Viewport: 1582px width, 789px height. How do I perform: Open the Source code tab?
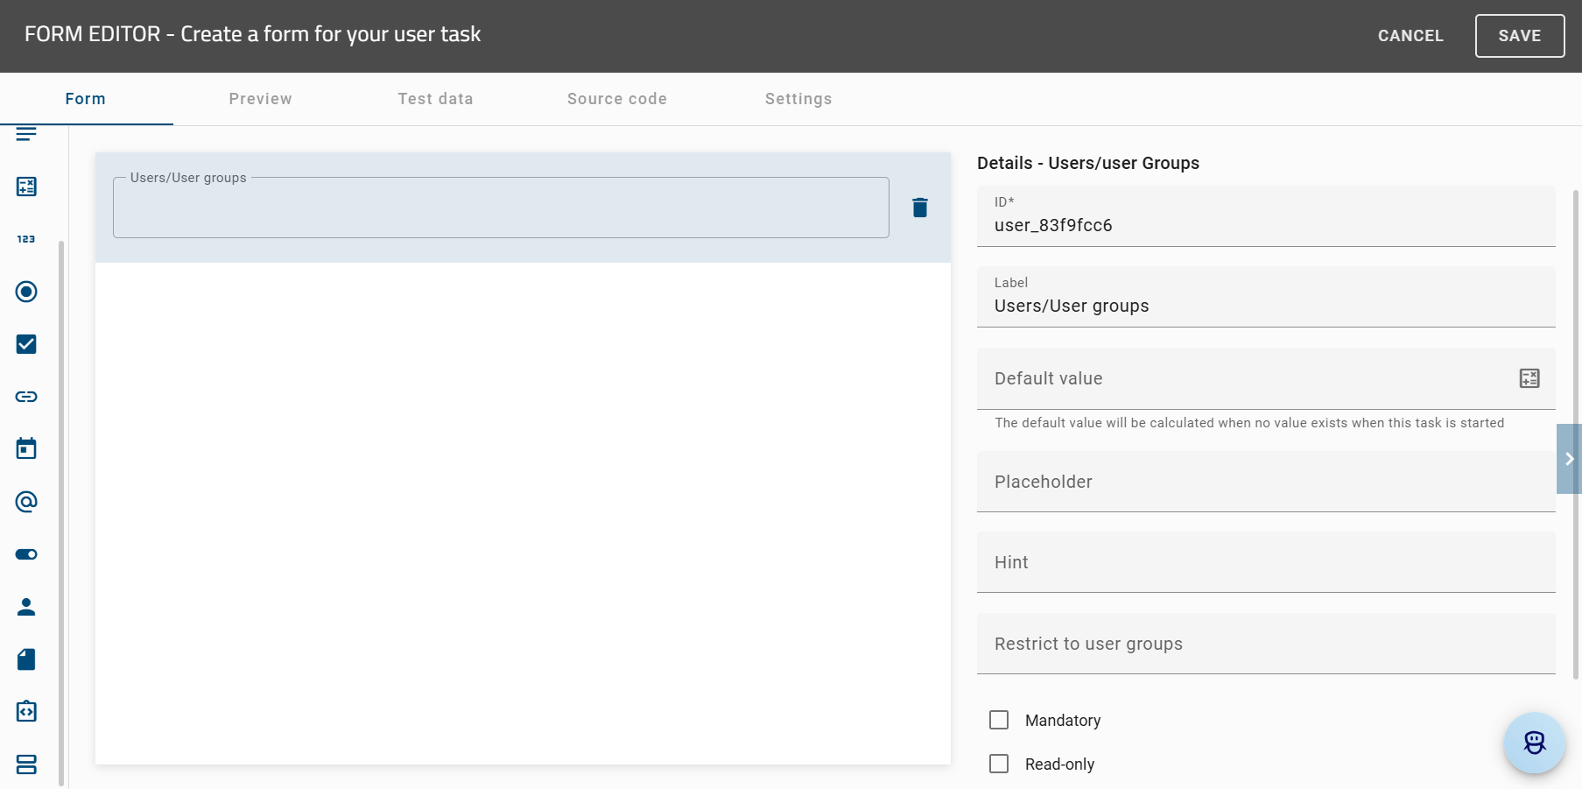[617, 99]
